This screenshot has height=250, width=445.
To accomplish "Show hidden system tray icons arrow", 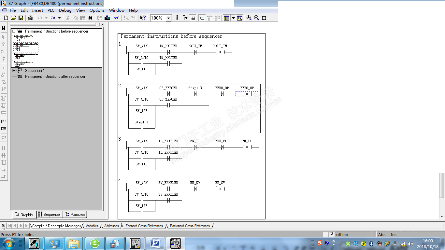I will pyautogui.click(x=340, y=244).
